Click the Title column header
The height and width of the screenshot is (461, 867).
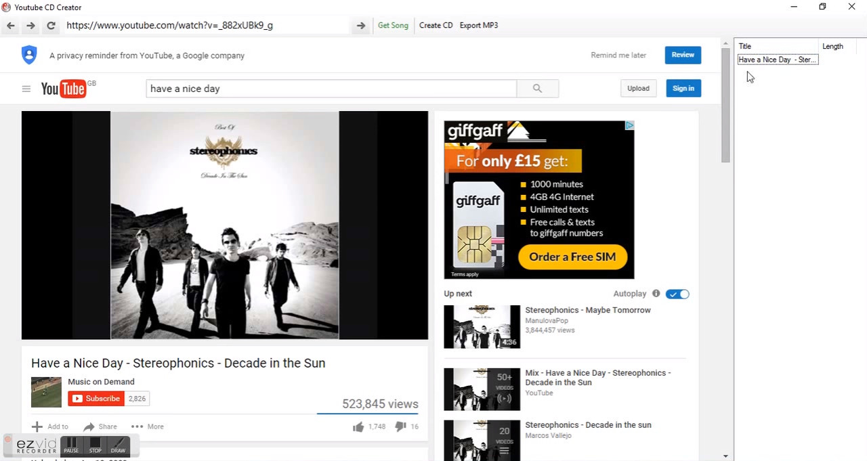pyautogui.click(x=777, y=47)
